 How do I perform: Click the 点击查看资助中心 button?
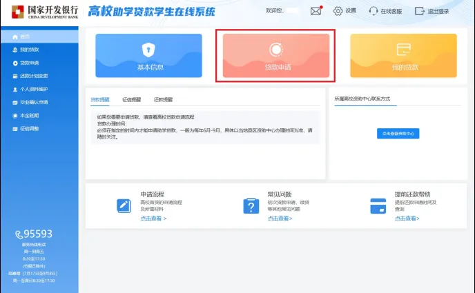pyautogui.click(x=398, y=133)
